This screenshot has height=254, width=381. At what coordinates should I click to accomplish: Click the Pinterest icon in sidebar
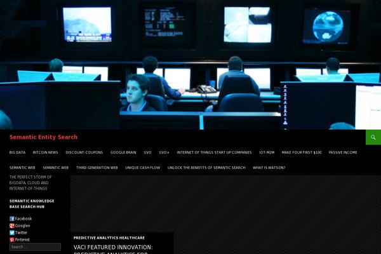[x=12, y=239]
